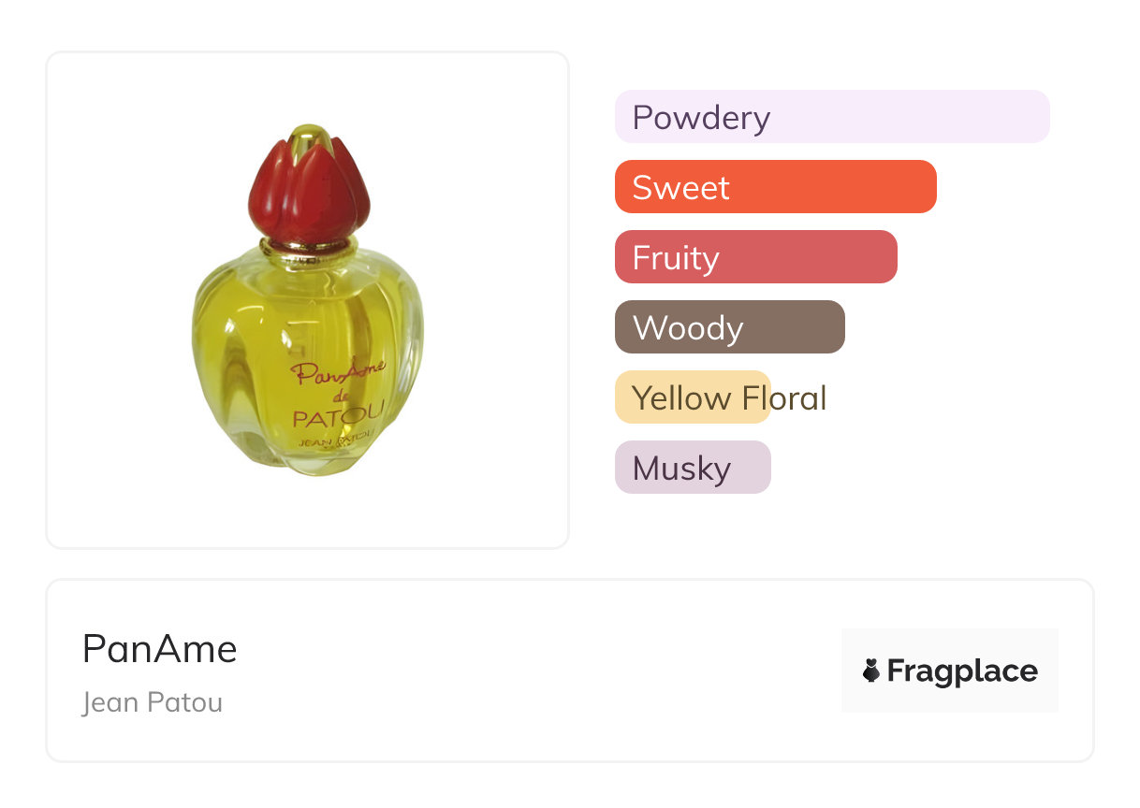This screenshot has height=808, width=1140.
Task: Select the Musky accord bar
Action: 692,468
